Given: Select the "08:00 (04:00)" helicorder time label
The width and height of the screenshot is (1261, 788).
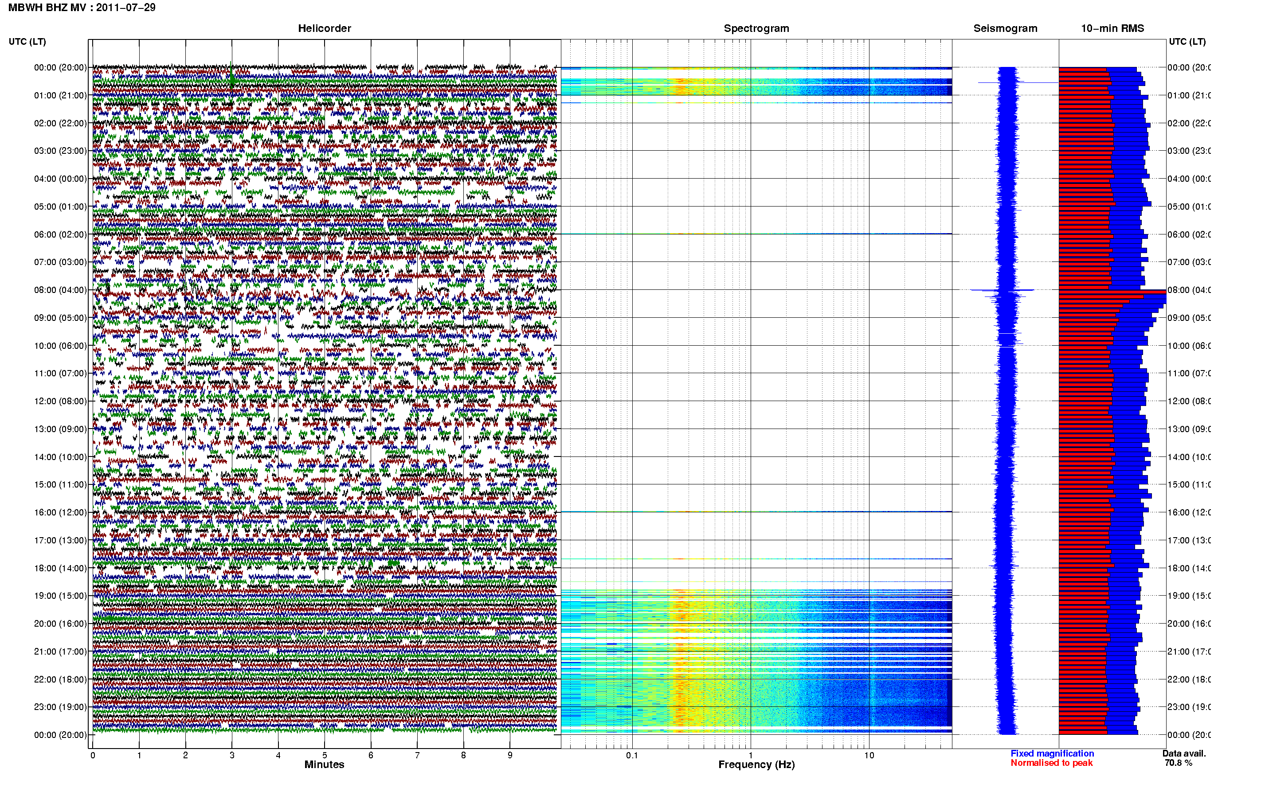Looking at the screenshot, I should click(x=60, y=290).
